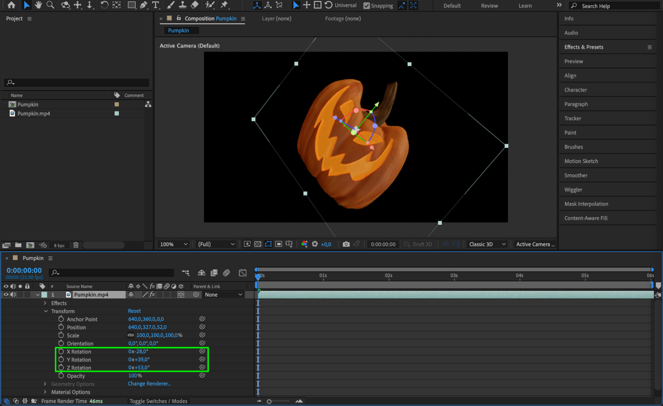Select the Hand tool in toolbar
663x406 pixels.
tap(38, 5)
